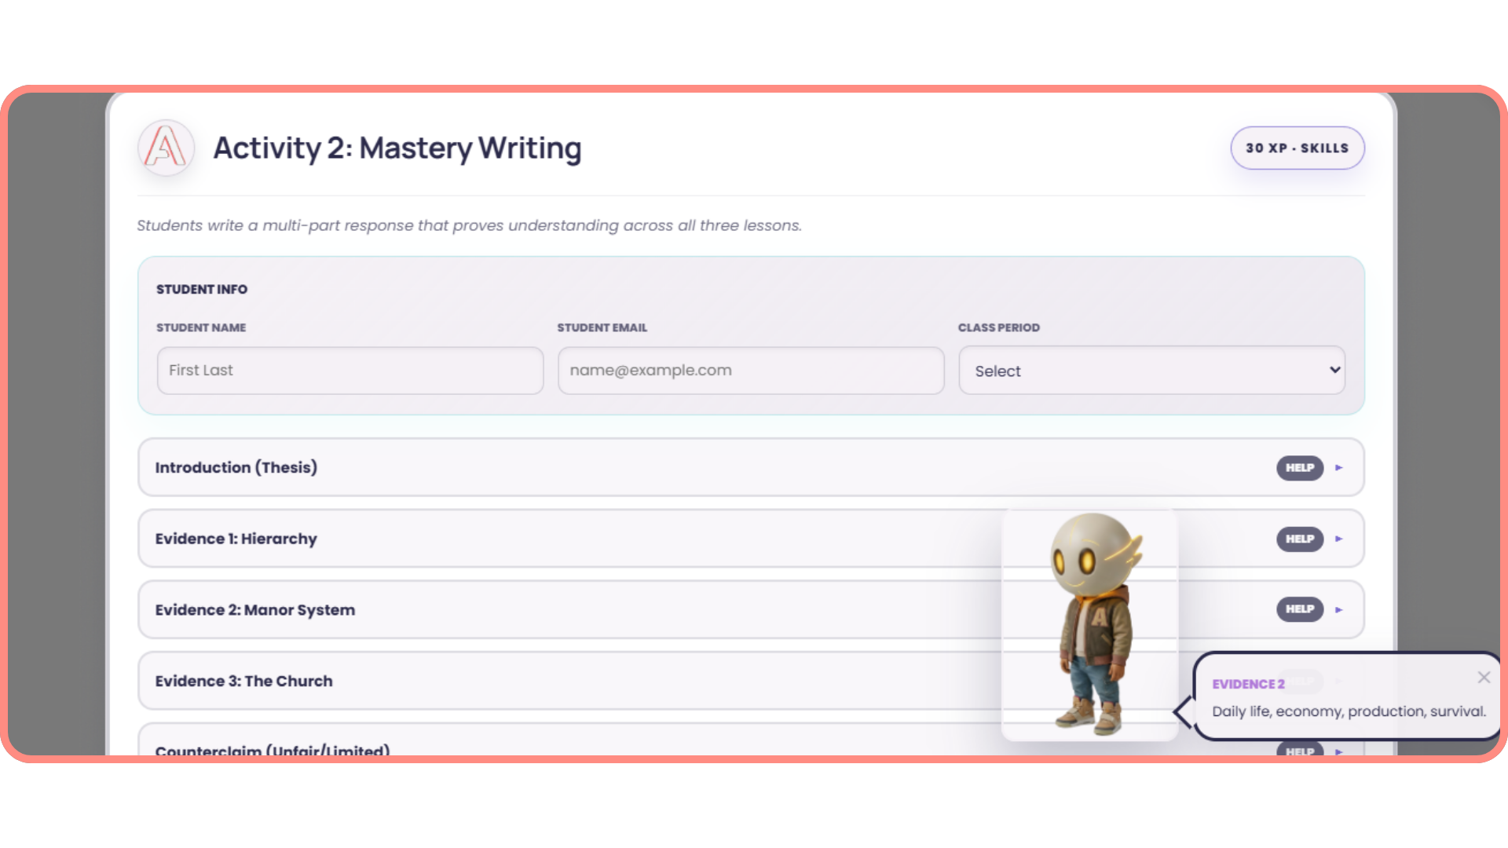Screen dimensions: 1508x848
Task: Type in the Student Name field
Action: coord(350,371)
